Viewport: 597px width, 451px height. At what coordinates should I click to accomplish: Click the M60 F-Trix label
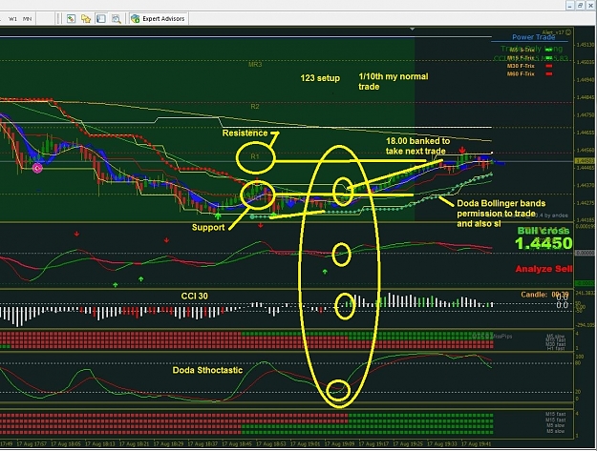[x=521, y=74]
